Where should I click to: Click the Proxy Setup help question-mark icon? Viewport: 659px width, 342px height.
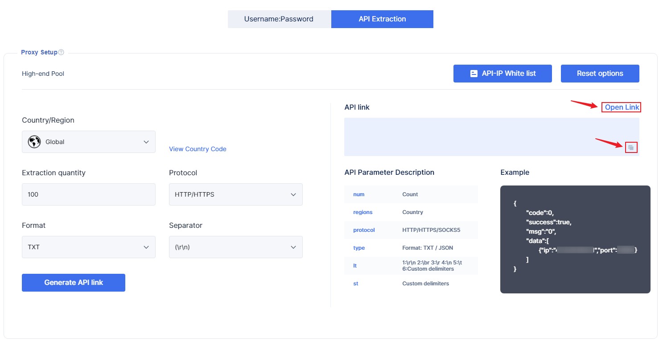tap(61, 52)
